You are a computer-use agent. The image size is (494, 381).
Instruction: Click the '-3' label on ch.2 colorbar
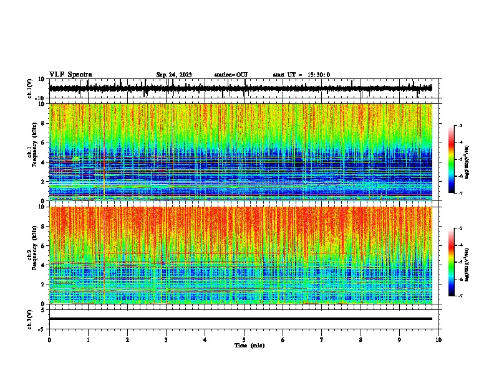[x=460, y=228]
